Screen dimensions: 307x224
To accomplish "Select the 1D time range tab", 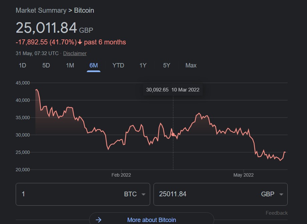I will (22, 65).
